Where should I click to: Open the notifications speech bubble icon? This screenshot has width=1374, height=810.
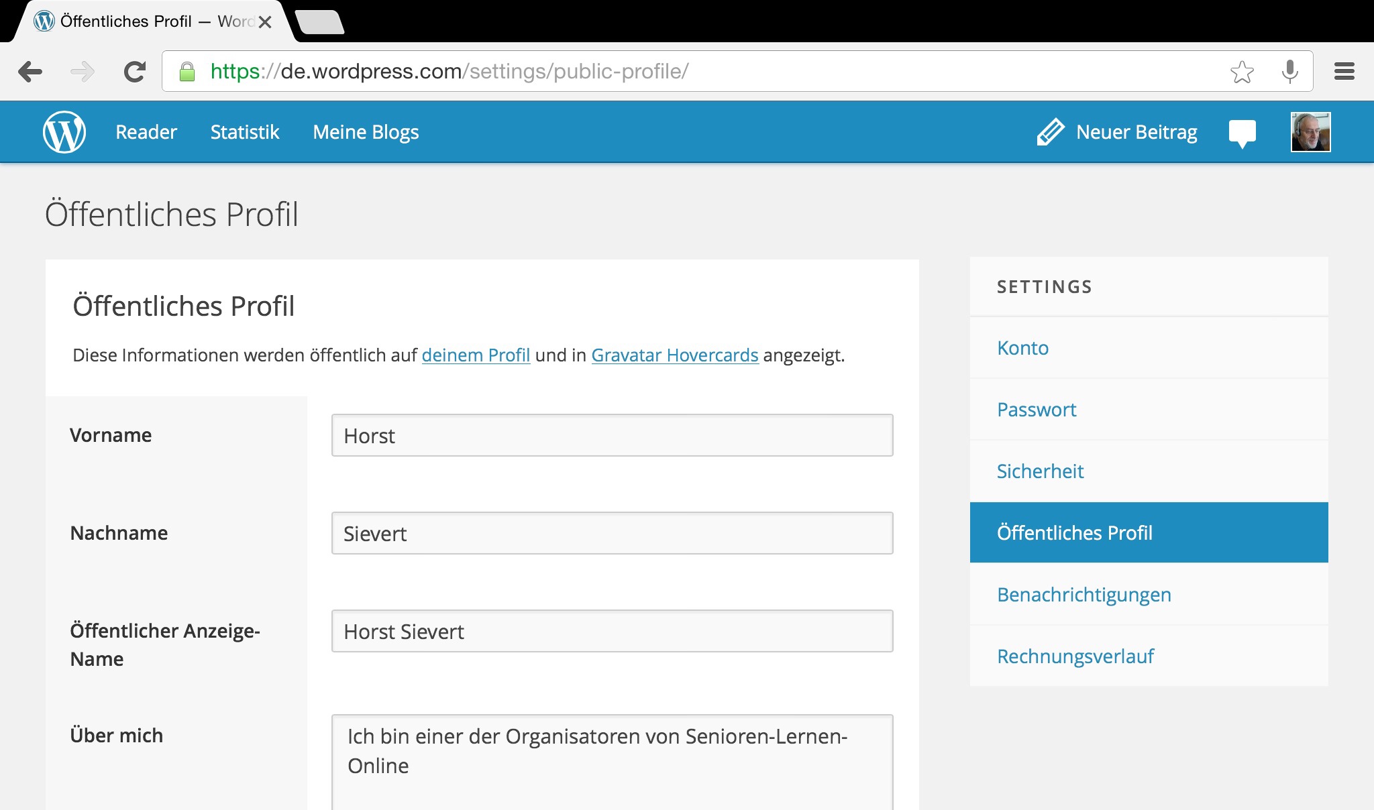pyautogui.click(x=1242, y=132)
